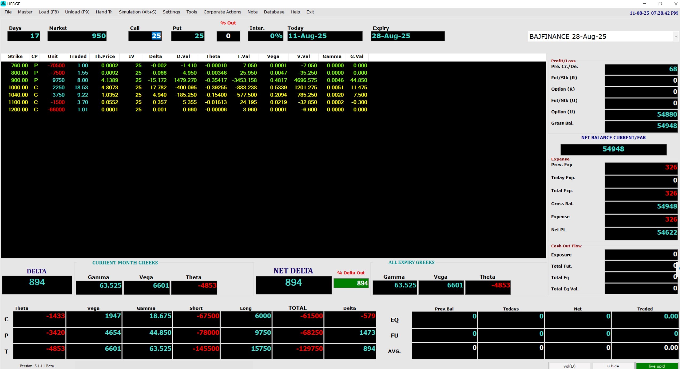Open the Settings menu
680x369 pixels.
(x=171, y=12)
